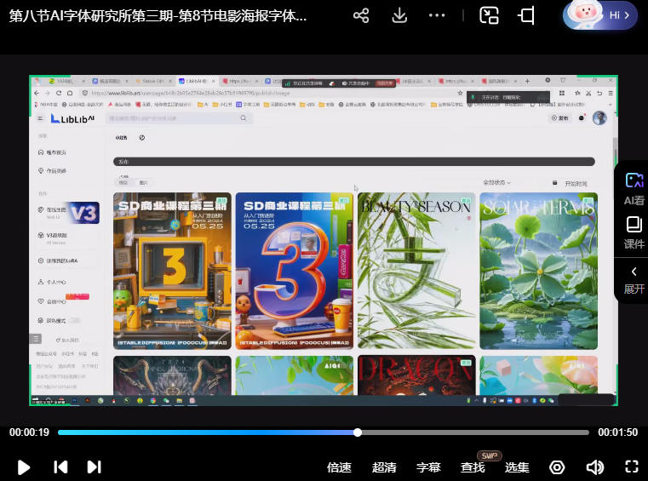The height and width of the screenshot is (481, 648).
Task: Go back to the previous episode
Action: tap(60, 467)
